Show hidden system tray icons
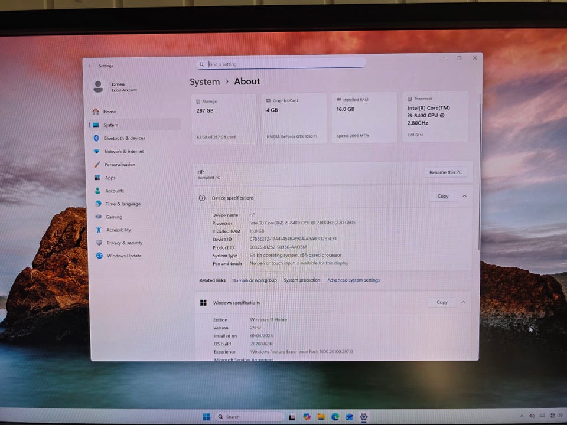The width and height of the screenshot is (567, 425). pos(522,416)
